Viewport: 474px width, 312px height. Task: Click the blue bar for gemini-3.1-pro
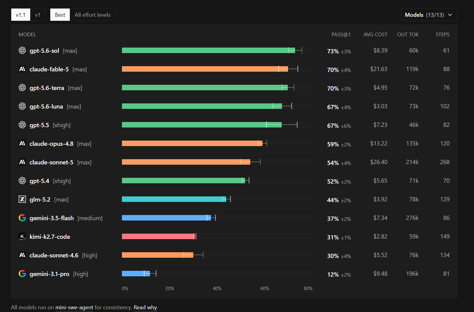136,274
